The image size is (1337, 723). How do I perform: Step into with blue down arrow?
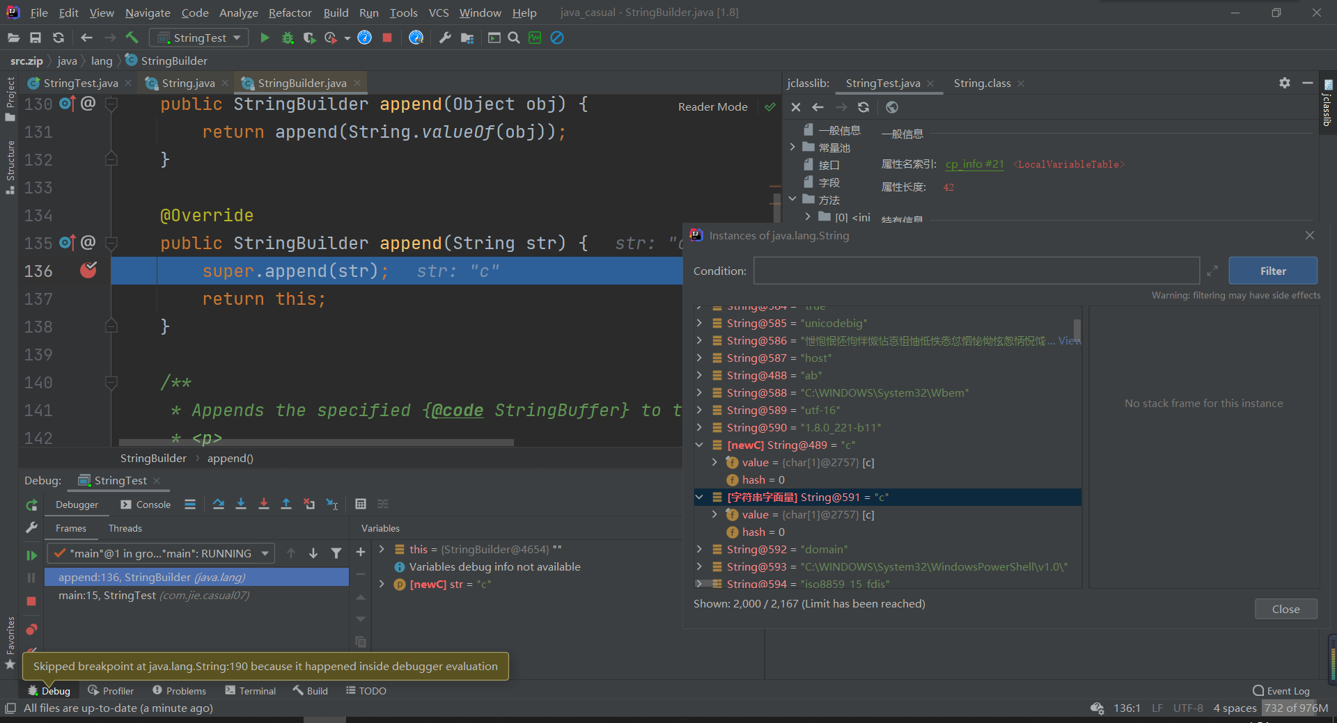(241, 504)
